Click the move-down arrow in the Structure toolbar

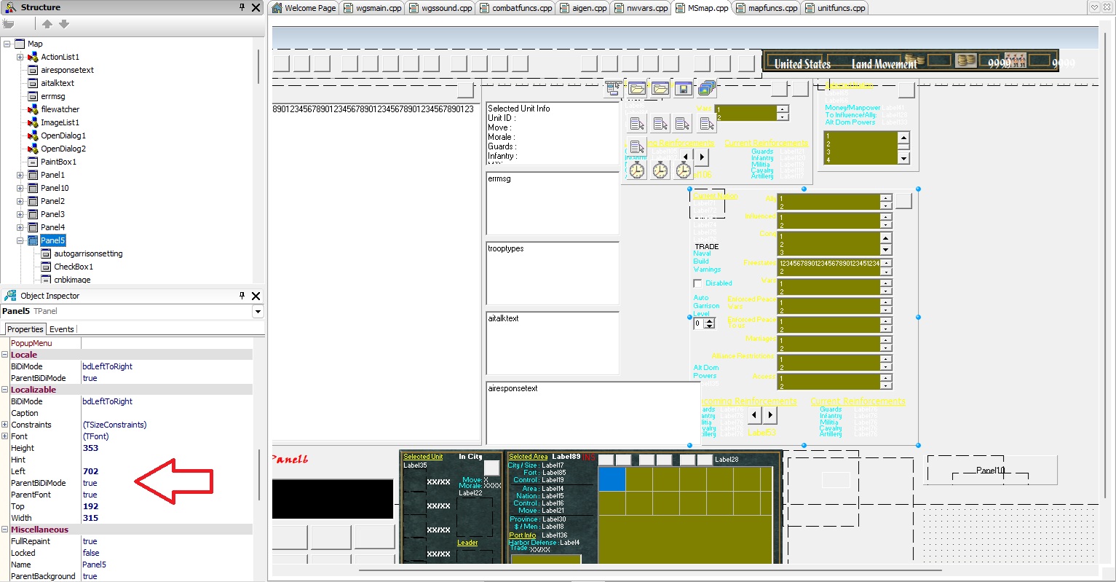tap(64, 23)
